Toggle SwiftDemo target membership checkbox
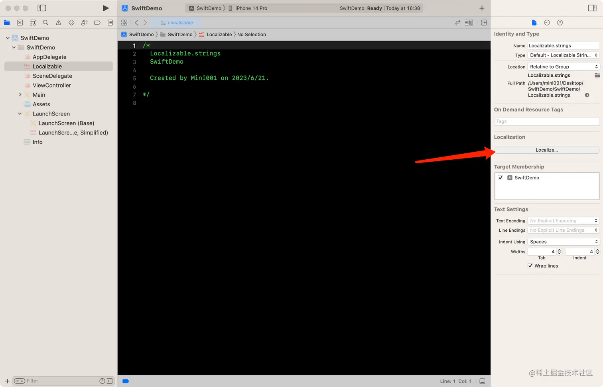Image resolution: width=603 pixels, height=387 pixels. pos(501,178)
